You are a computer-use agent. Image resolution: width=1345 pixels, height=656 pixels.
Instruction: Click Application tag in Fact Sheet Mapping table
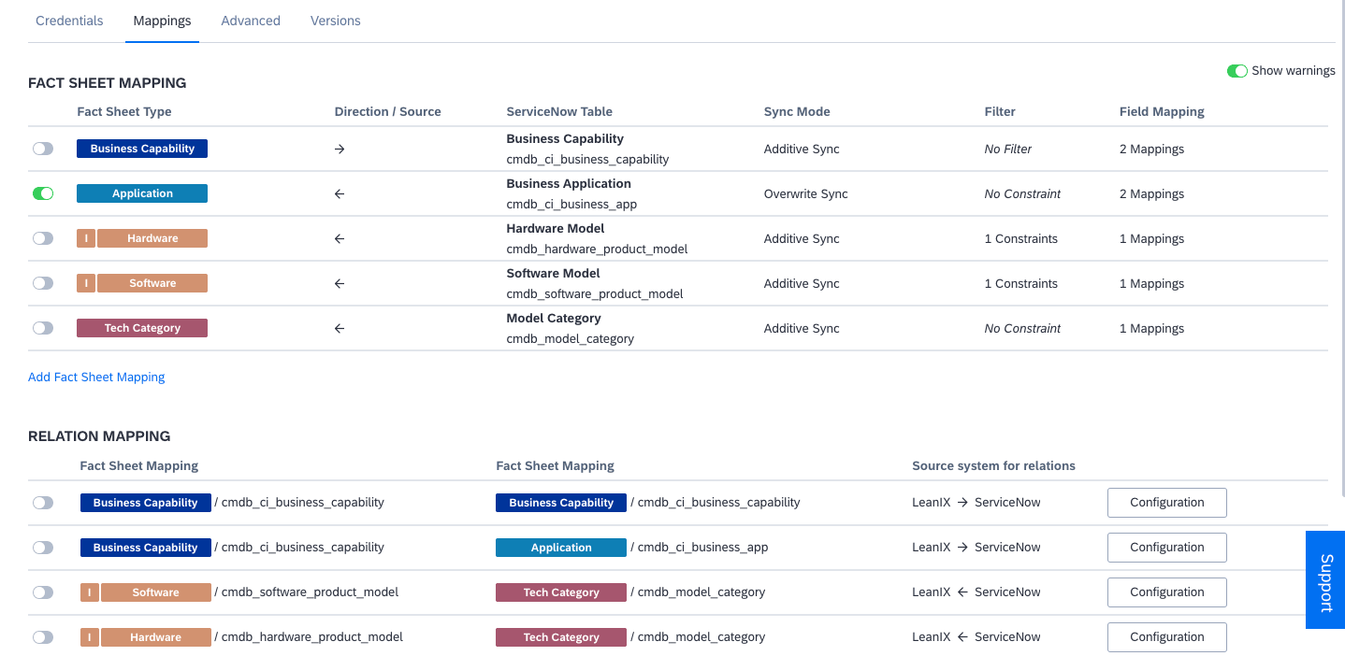pos(142,193)
